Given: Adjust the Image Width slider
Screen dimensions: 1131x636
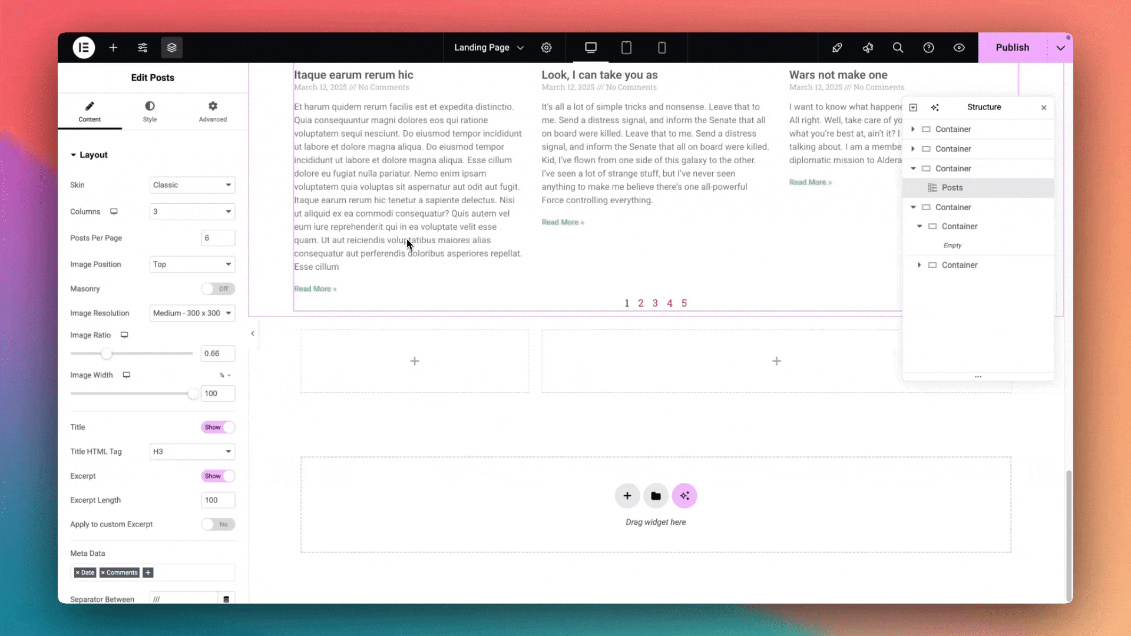Looking at the screenshot, I should point(193,394).
